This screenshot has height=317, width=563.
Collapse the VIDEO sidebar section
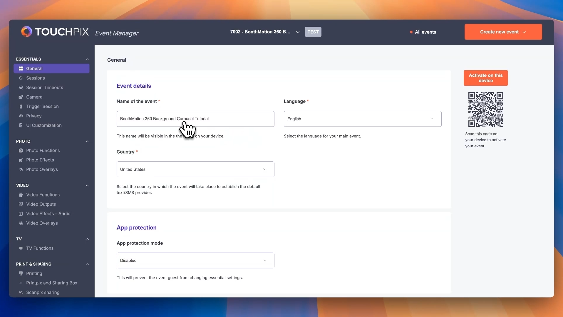point(87,186)
